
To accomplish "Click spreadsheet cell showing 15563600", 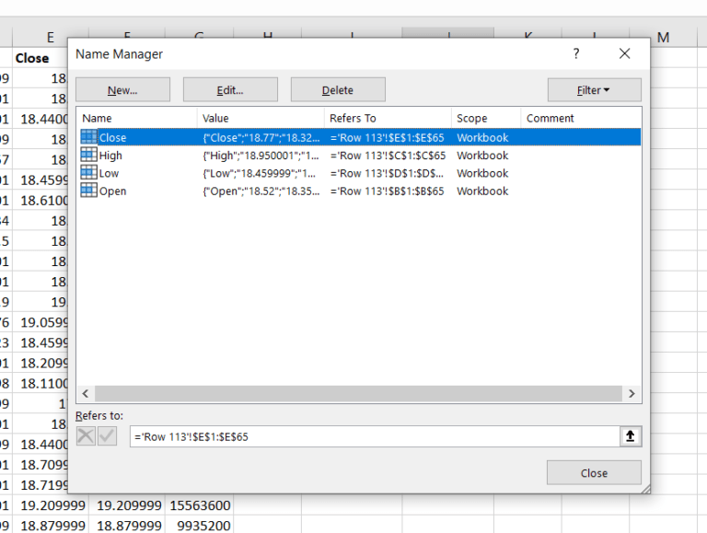I will click(x=199, y=505).
